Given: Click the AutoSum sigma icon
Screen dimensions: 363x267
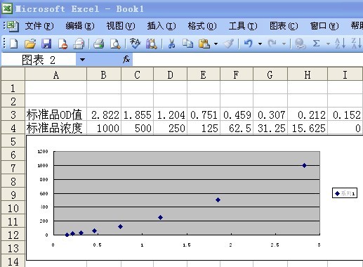Looking at the screenshot, I should [x=316, y=44].
